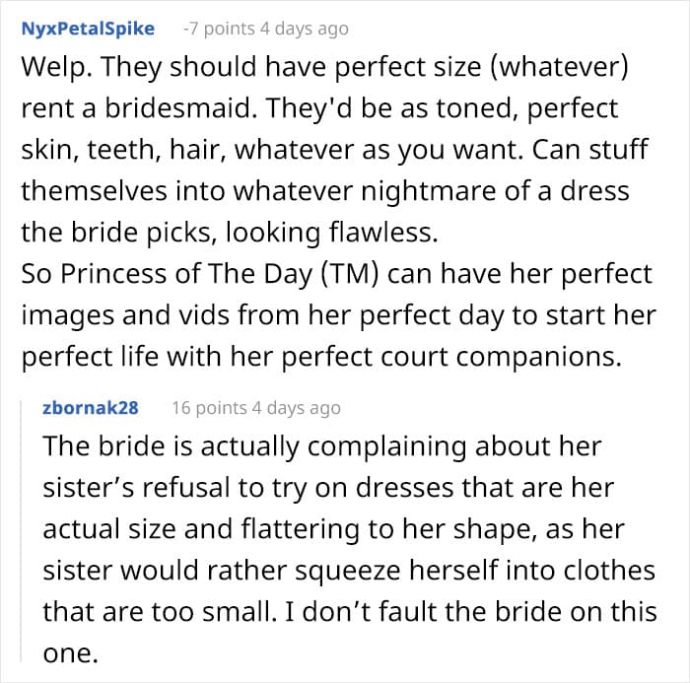Click the line 'The bride is actually complaining'
690x683 pixels.
pyautogui.click(x=322, y=446)
